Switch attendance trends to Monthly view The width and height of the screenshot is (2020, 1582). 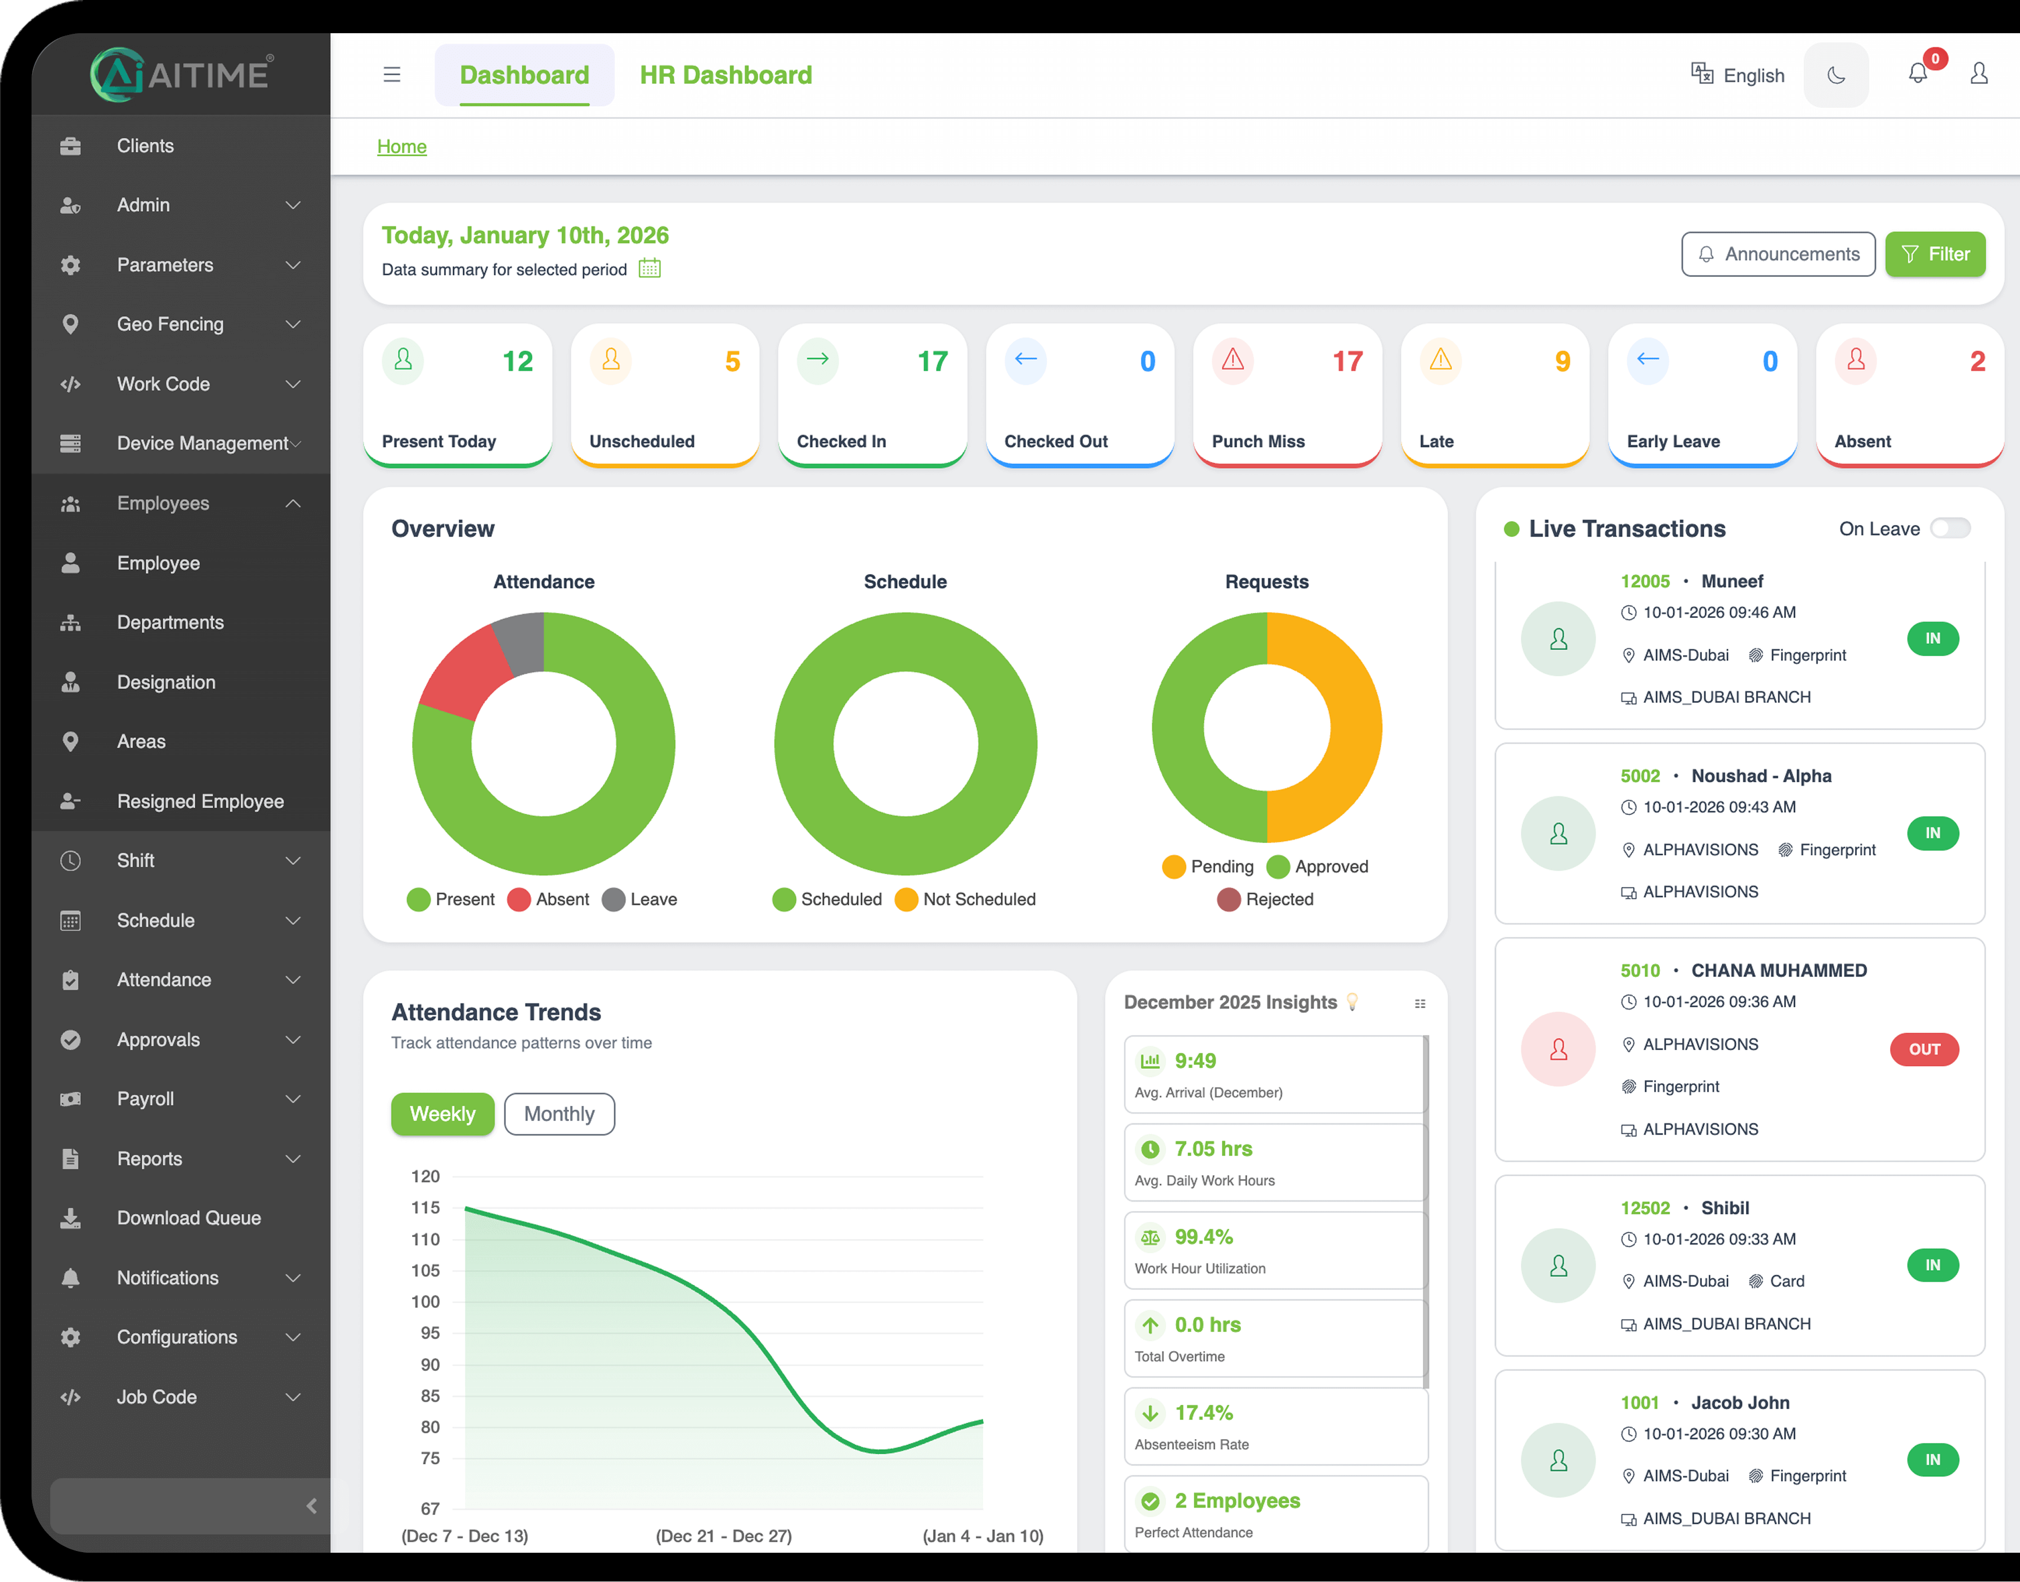[x=558, y=1113]
